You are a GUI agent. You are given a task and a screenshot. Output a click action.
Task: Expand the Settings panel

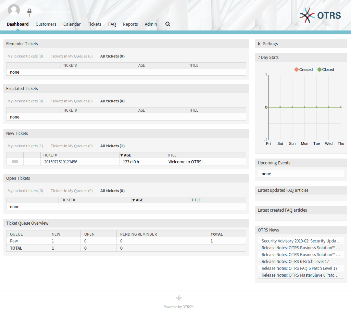pyautogui.click(x=270, y=44)
